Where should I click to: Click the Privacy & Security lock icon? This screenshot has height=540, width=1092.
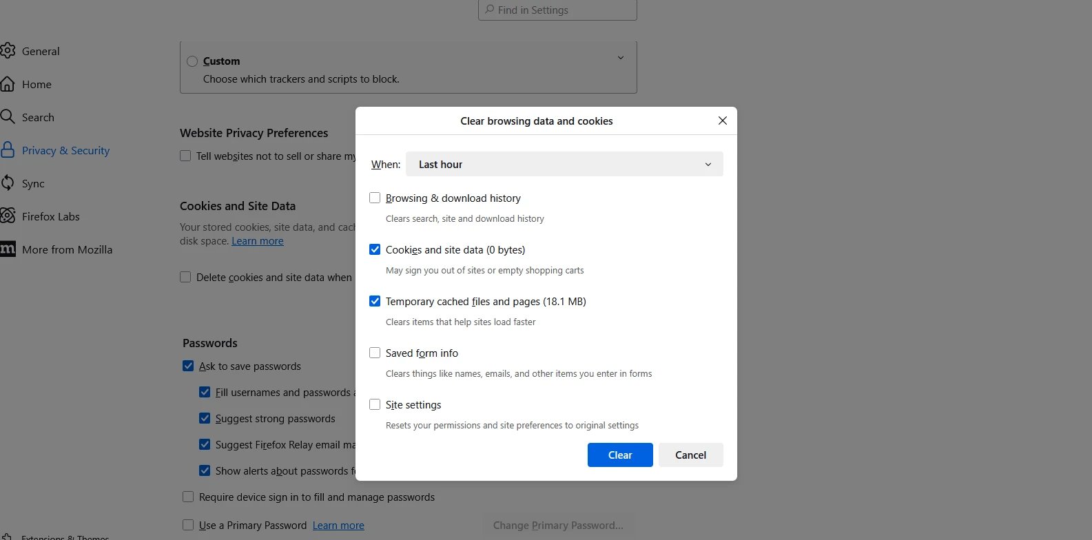(x=8, y=150)
